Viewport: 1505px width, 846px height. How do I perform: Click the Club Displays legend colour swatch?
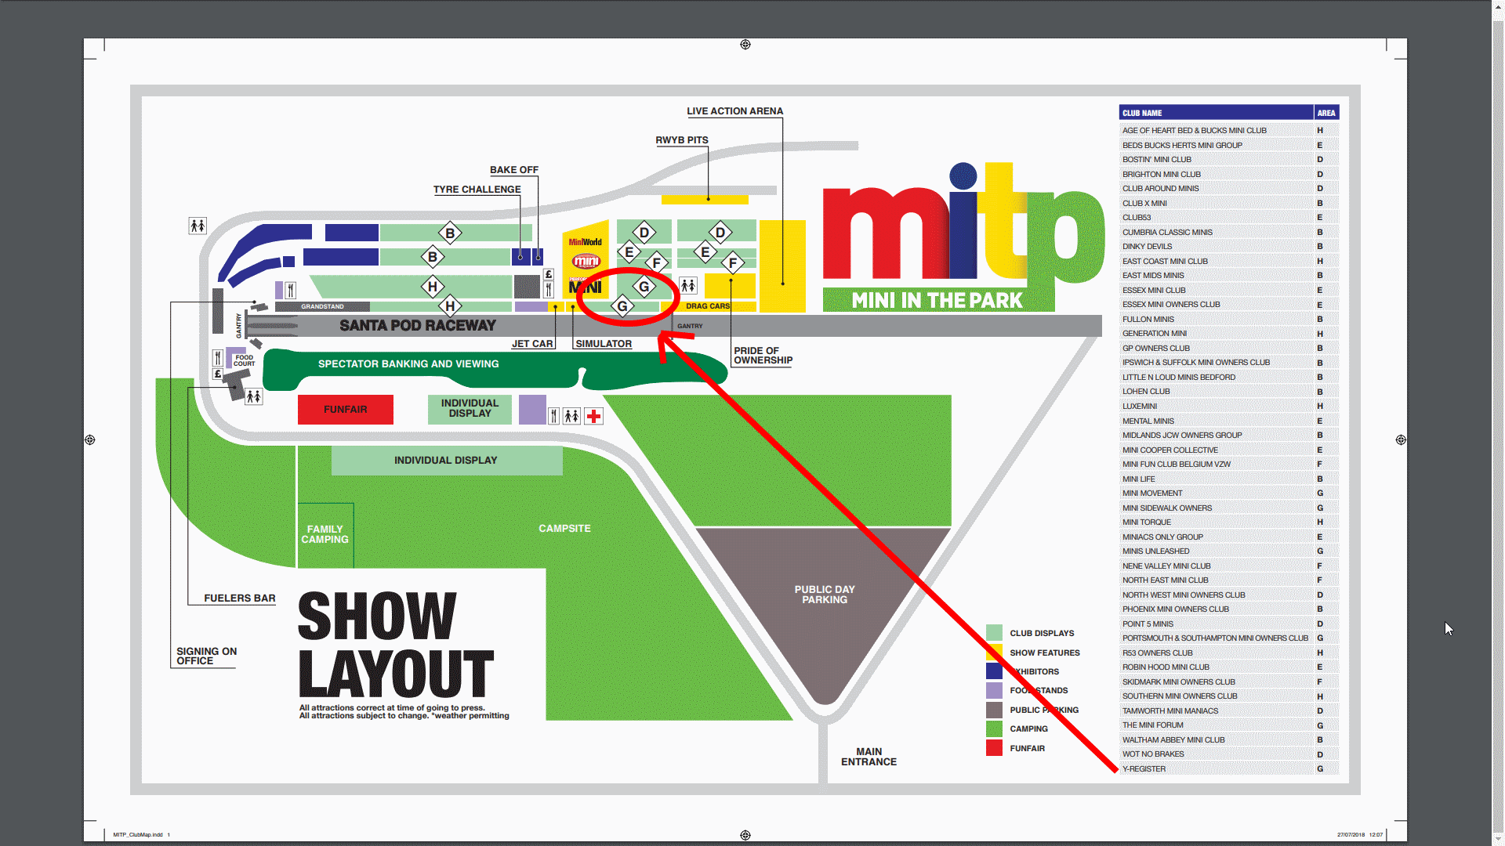994,633
